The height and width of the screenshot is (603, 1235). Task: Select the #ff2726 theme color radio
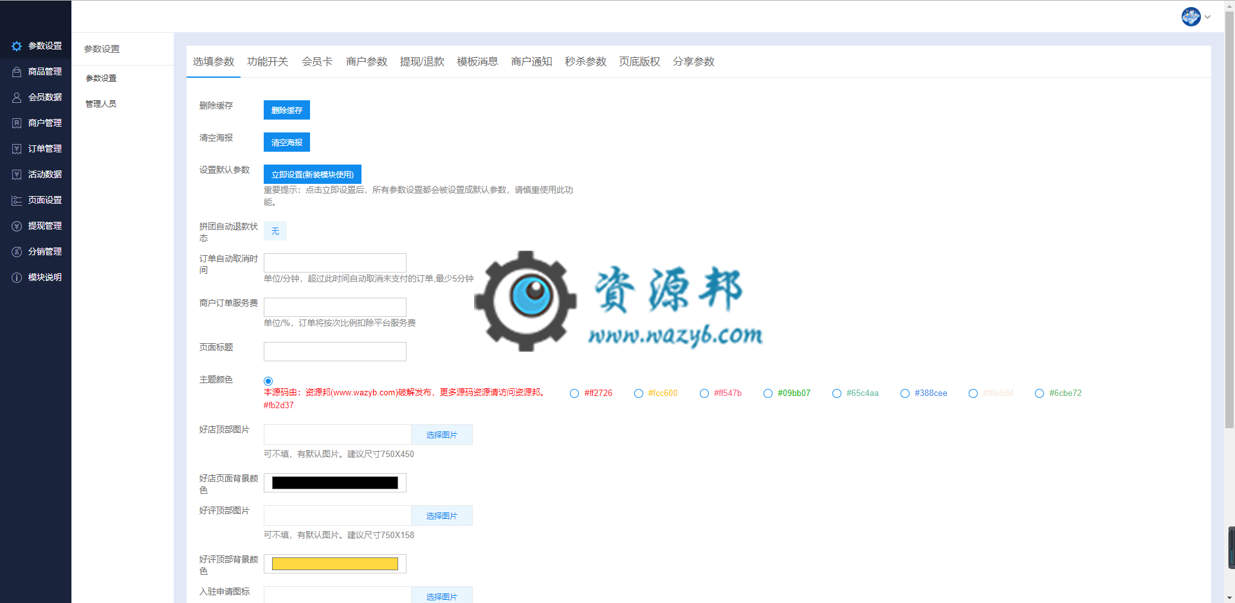click(x=574, y=393)
